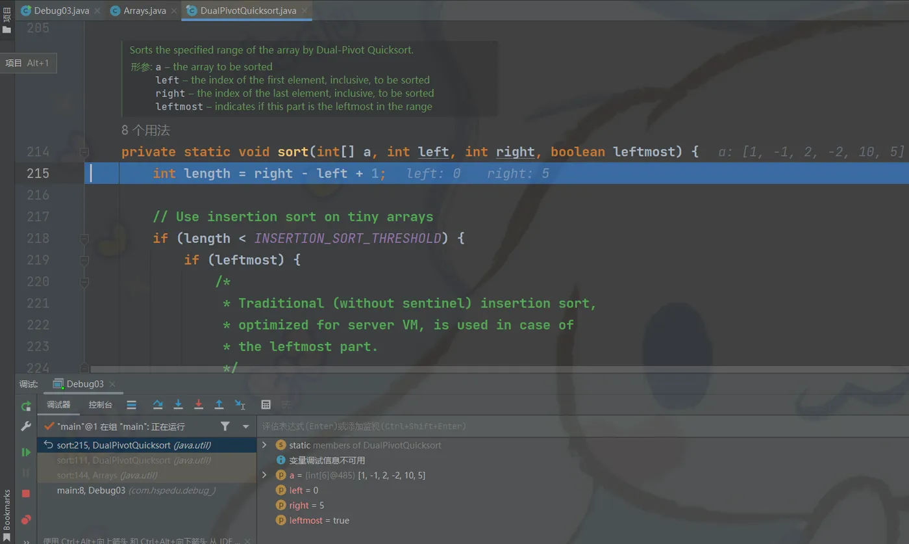Click the Step Over icon

[x=158, y=405]
